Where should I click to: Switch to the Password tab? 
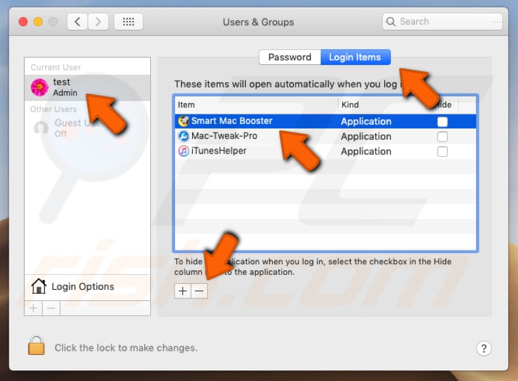(290, 57)
